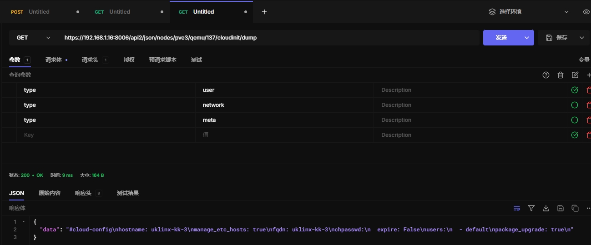Click the plus icon to open new tab
Screen dimensions: 591x245
(x=264, y=12)
